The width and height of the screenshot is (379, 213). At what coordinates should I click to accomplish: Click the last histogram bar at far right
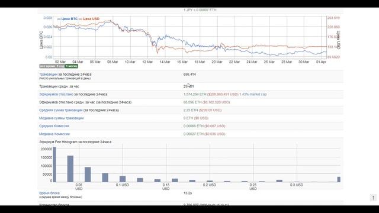coord(339,179)
